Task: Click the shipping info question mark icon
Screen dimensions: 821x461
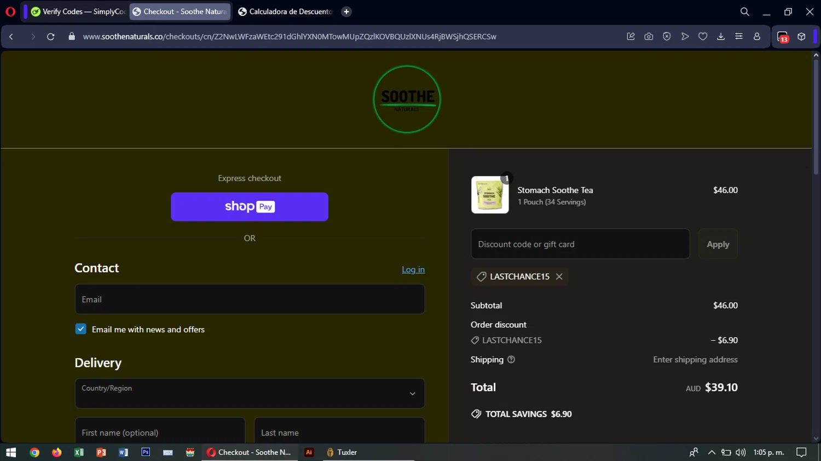Action: pyautogui.click(x=511, y=360)
